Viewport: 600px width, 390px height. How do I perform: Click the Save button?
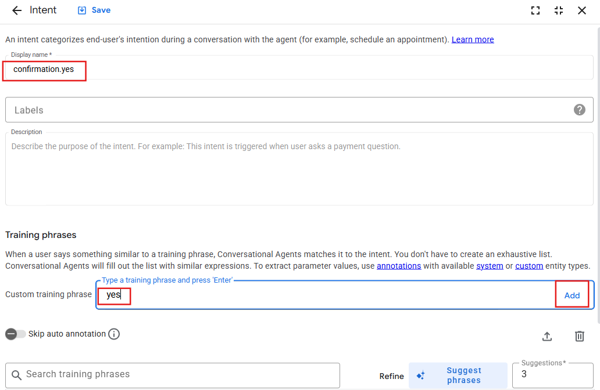[94, 10]
